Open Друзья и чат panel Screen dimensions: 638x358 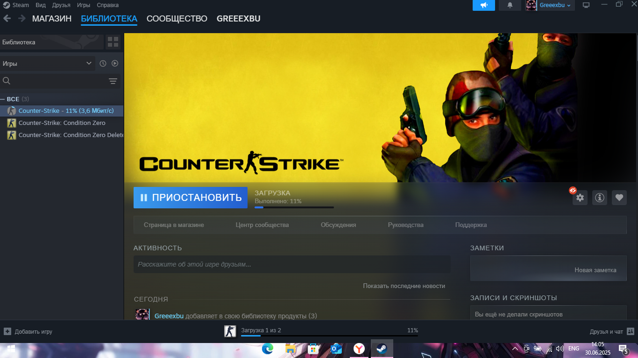[x=612, y=332]
